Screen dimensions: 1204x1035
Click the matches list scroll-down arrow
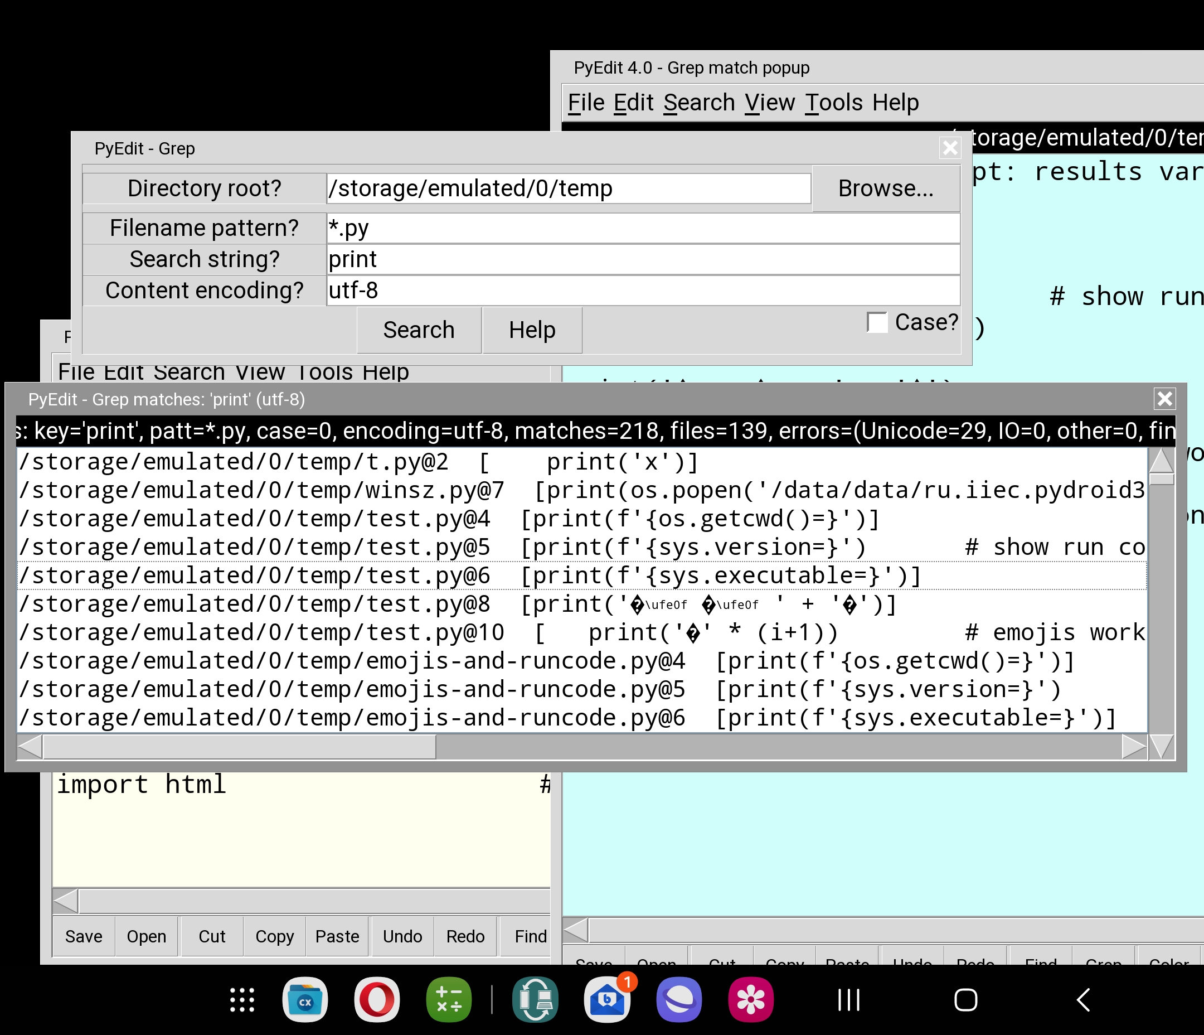(1162, 747)
